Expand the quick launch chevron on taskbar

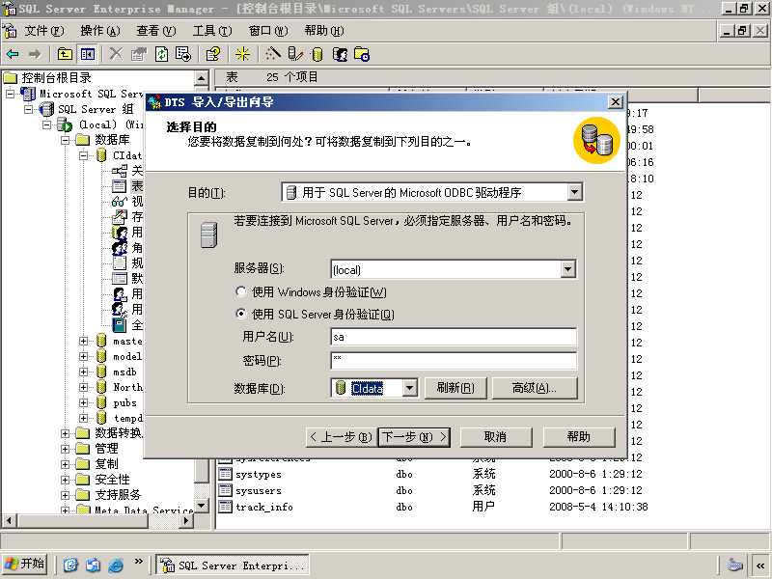pos(139,561)
